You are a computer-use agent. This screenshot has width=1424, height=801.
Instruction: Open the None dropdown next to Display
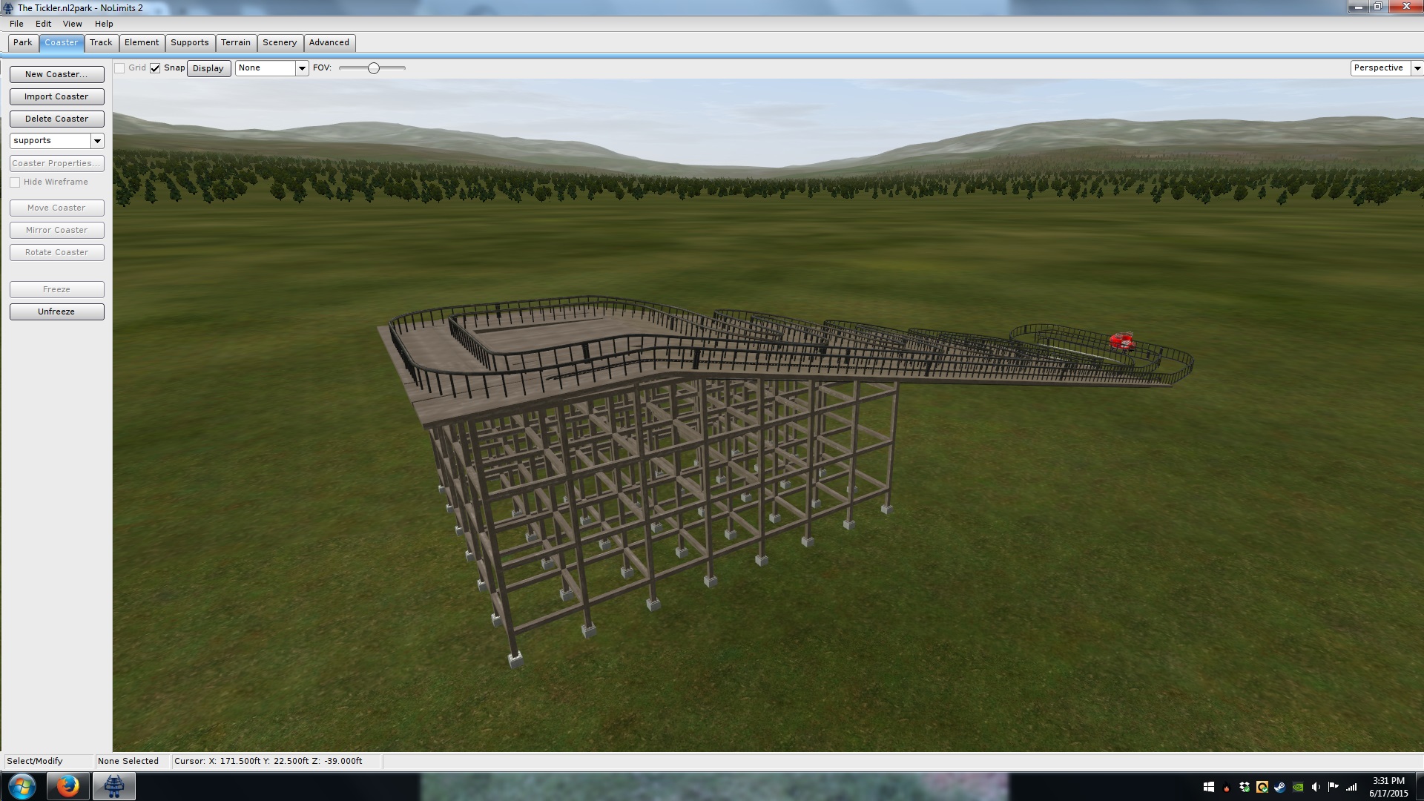coord(301,68)
